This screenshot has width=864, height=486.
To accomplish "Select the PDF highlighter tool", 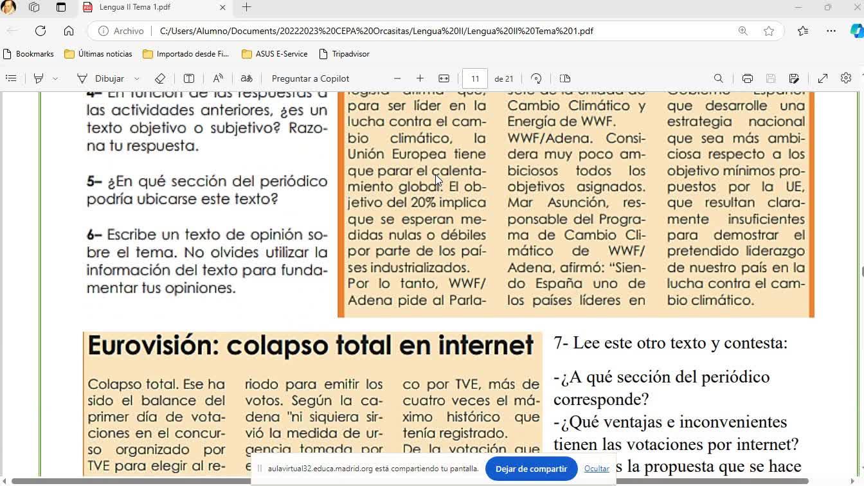I will click(x=39, y=78).
